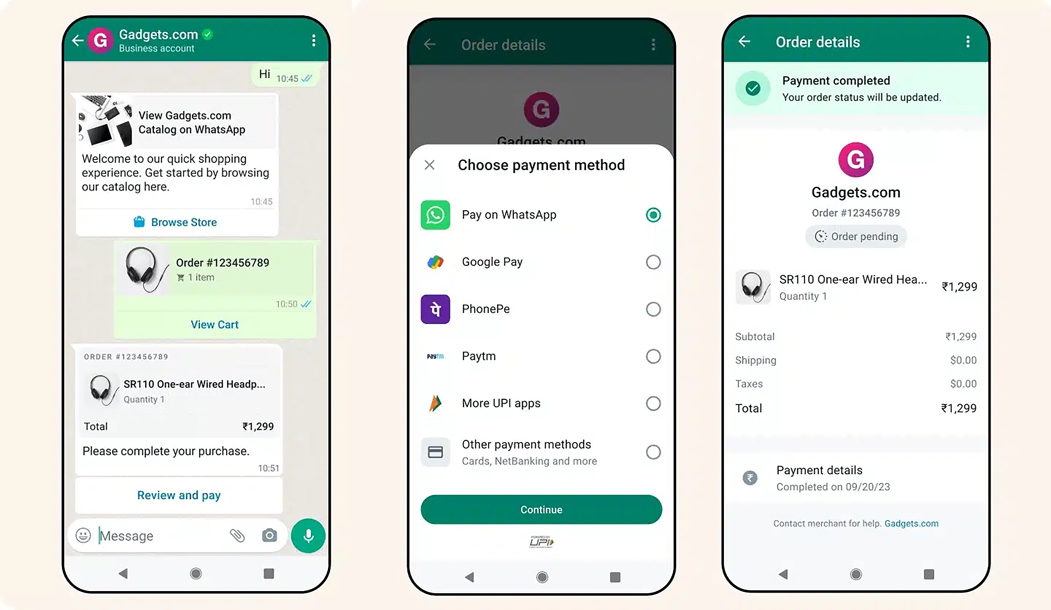Select PhonePe radio button
This screenshot has height=610, width=1051.
(652, 309)
